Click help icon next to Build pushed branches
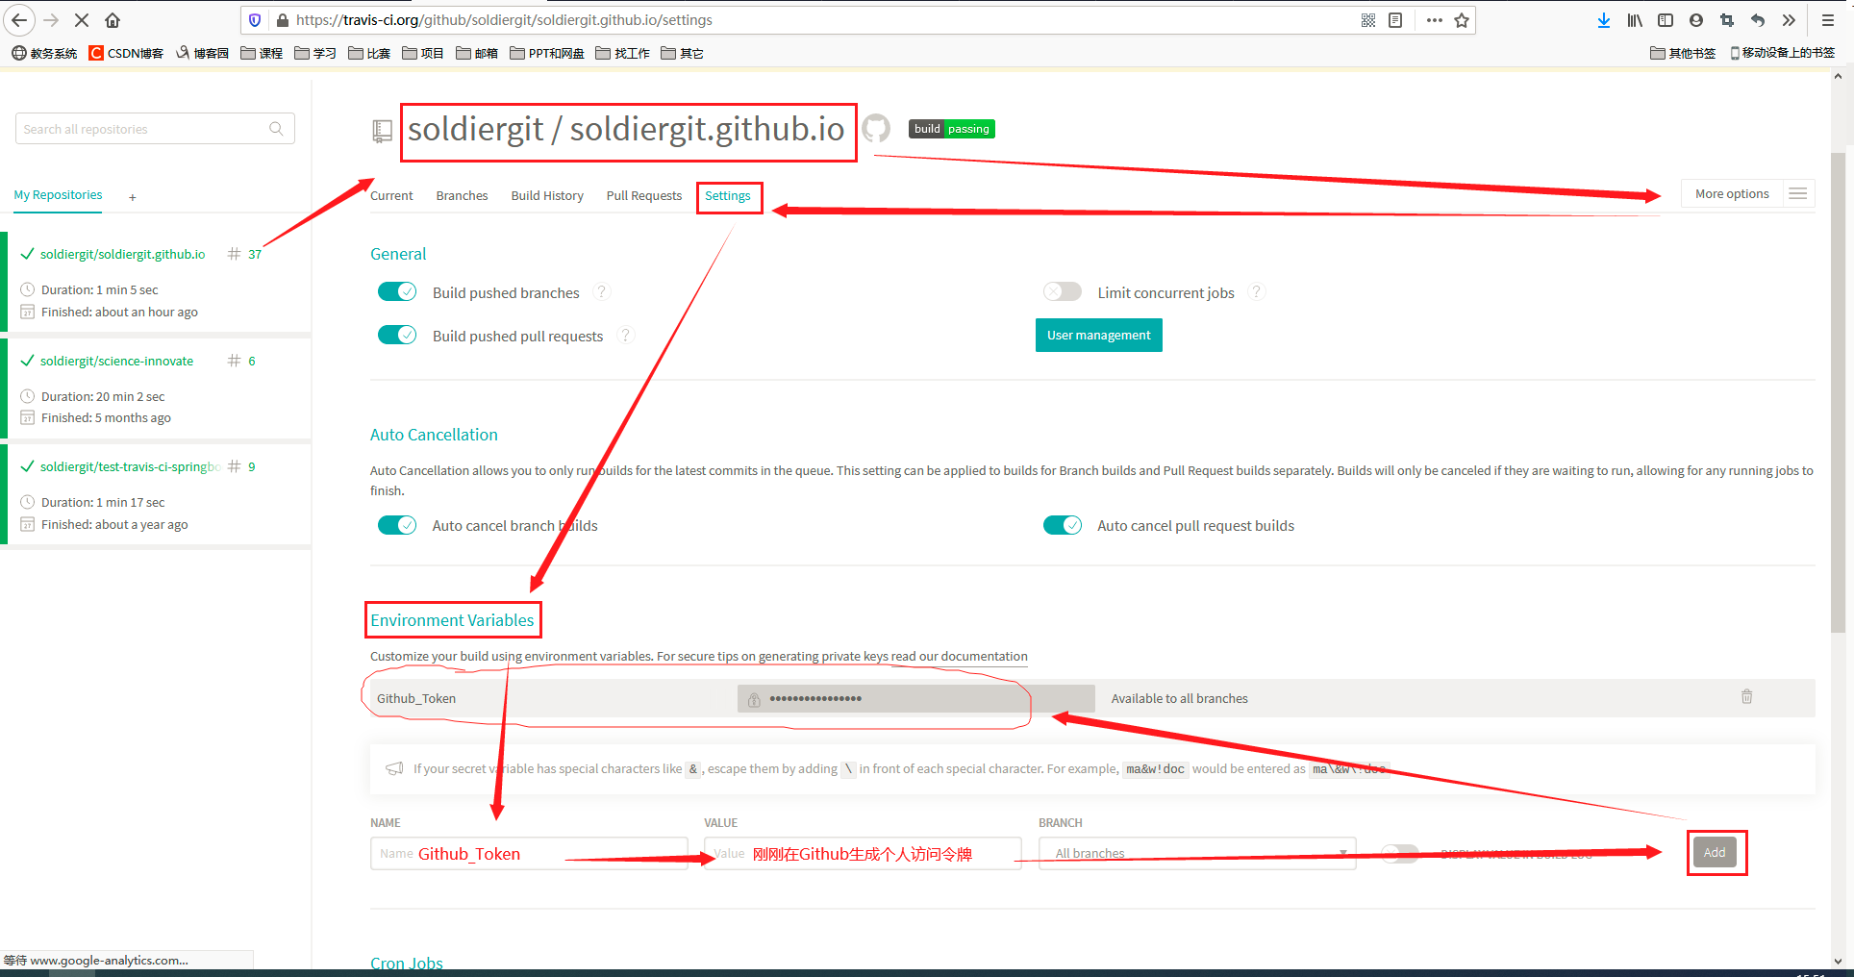The width and height of the screenshot is (1854, 977). click(602, 292)
